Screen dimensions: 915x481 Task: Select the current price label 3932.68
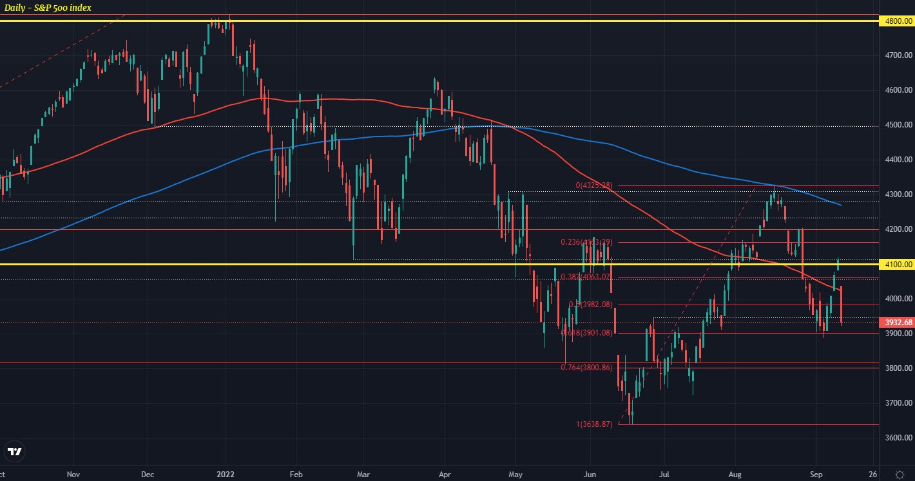[x=898, y=323]
